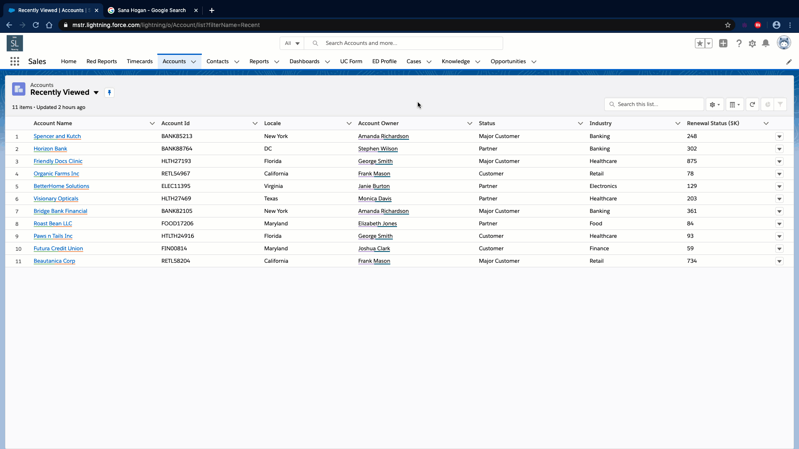
Task: Unpin the Recently Viewed list pin
Action: (x=109, y=92)
